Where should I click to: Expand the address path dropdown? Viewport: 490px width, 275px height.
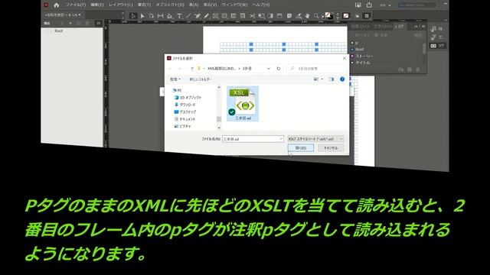click(269, 69)
